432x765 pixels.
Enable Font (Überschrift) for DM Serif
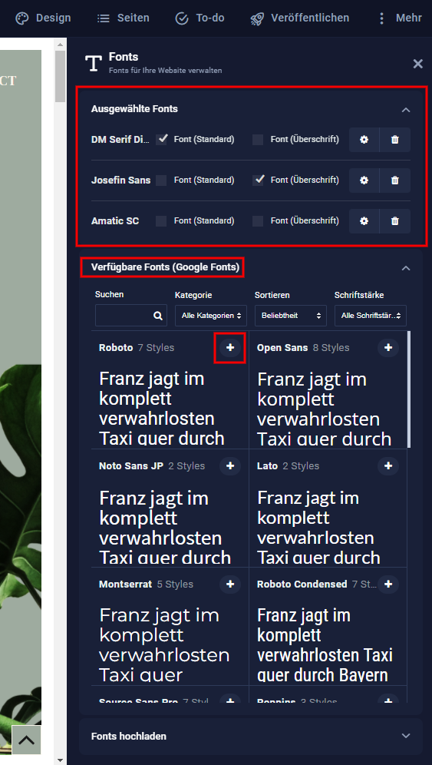[x=258, y=140]
